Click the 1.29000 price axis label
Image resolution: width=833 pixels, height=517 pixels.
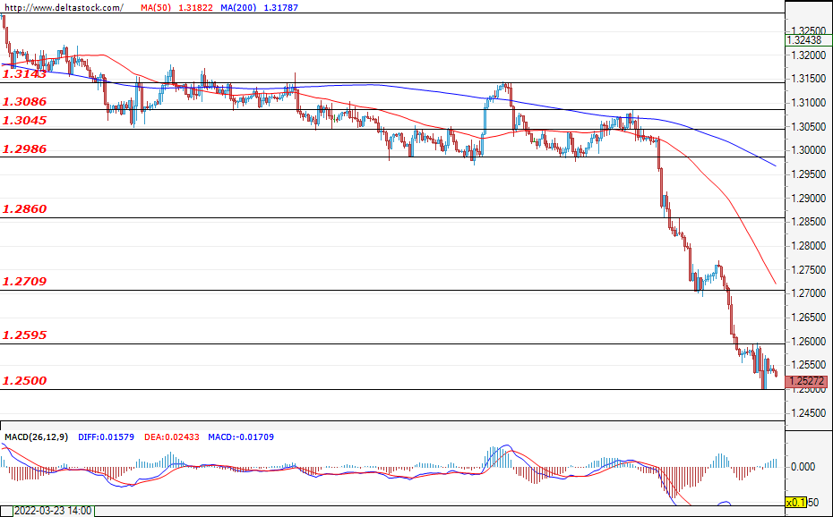(809, 199)
